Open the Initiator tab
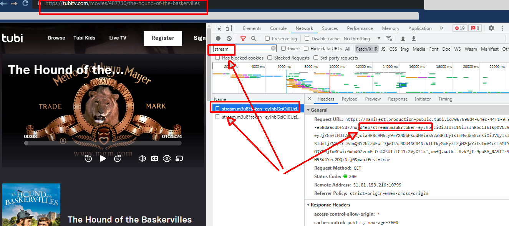Screen dimensions: 509x226 [423, 99]
